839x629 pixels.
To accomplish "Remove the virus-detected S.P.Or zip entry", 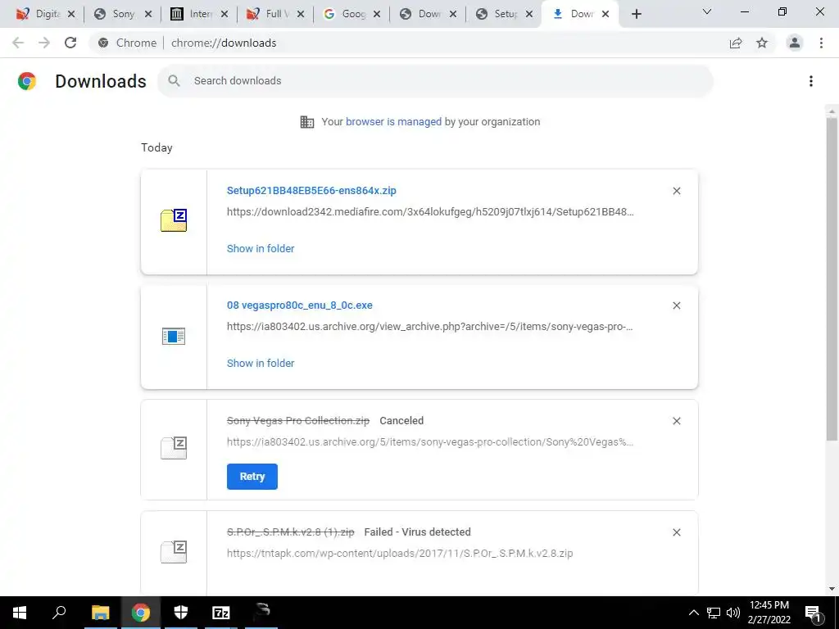I will point(676,532).
